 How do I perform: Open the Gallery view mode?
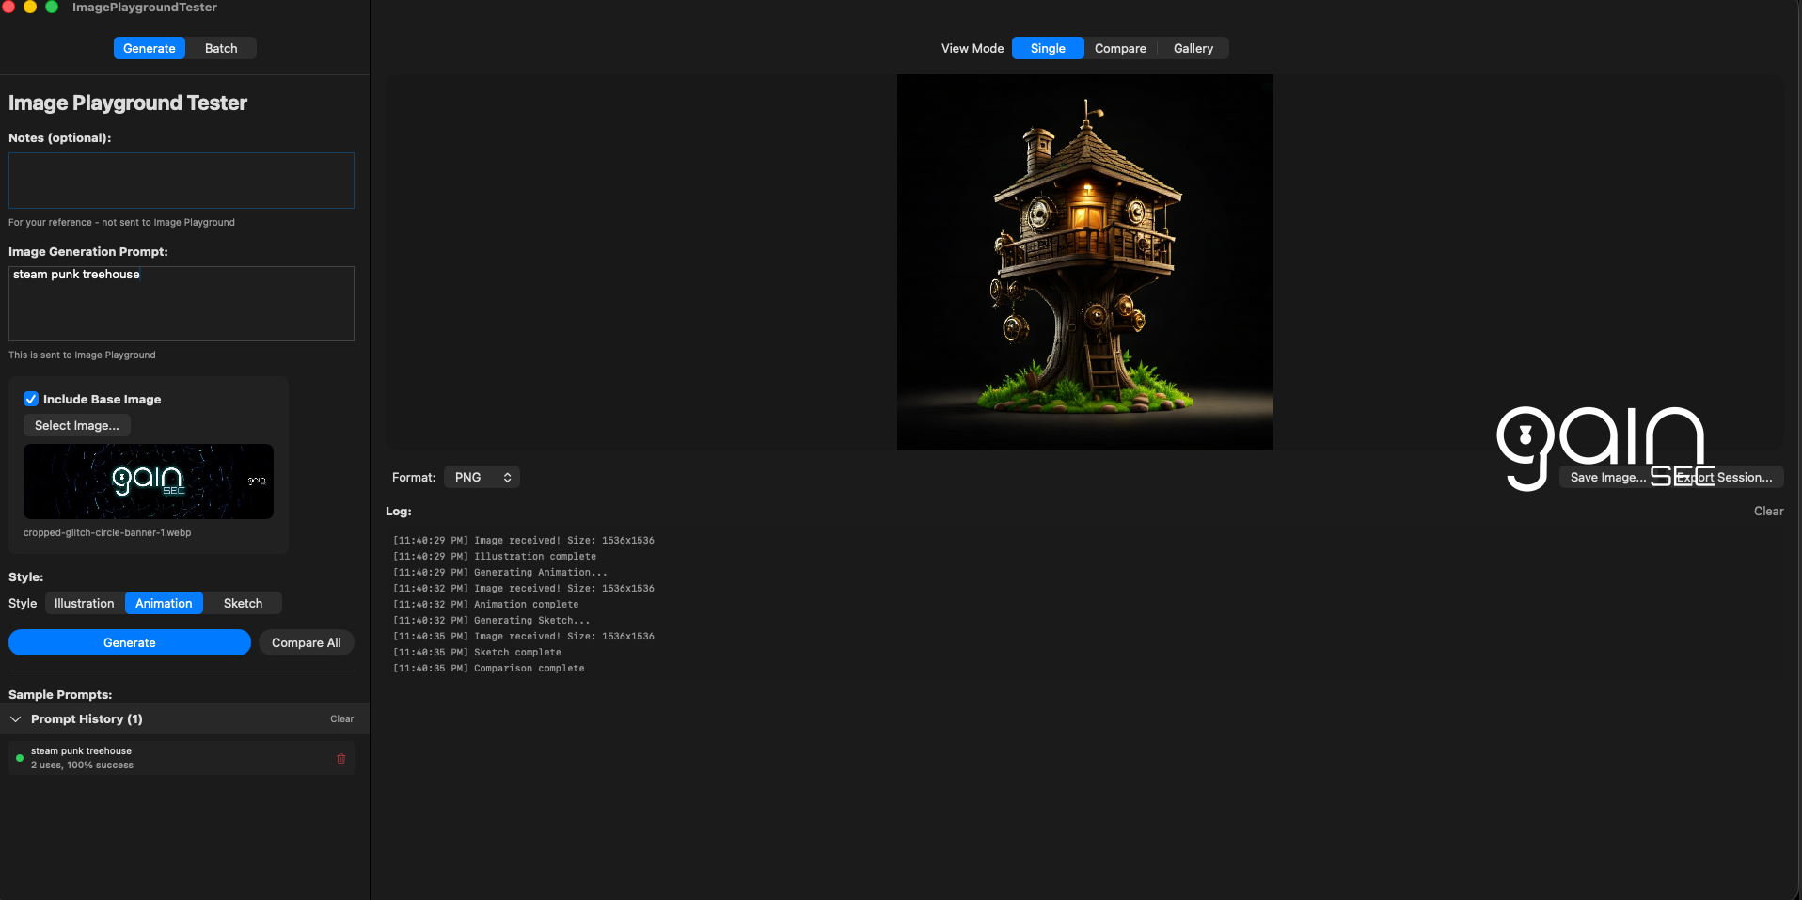(x=1193, y=48)
